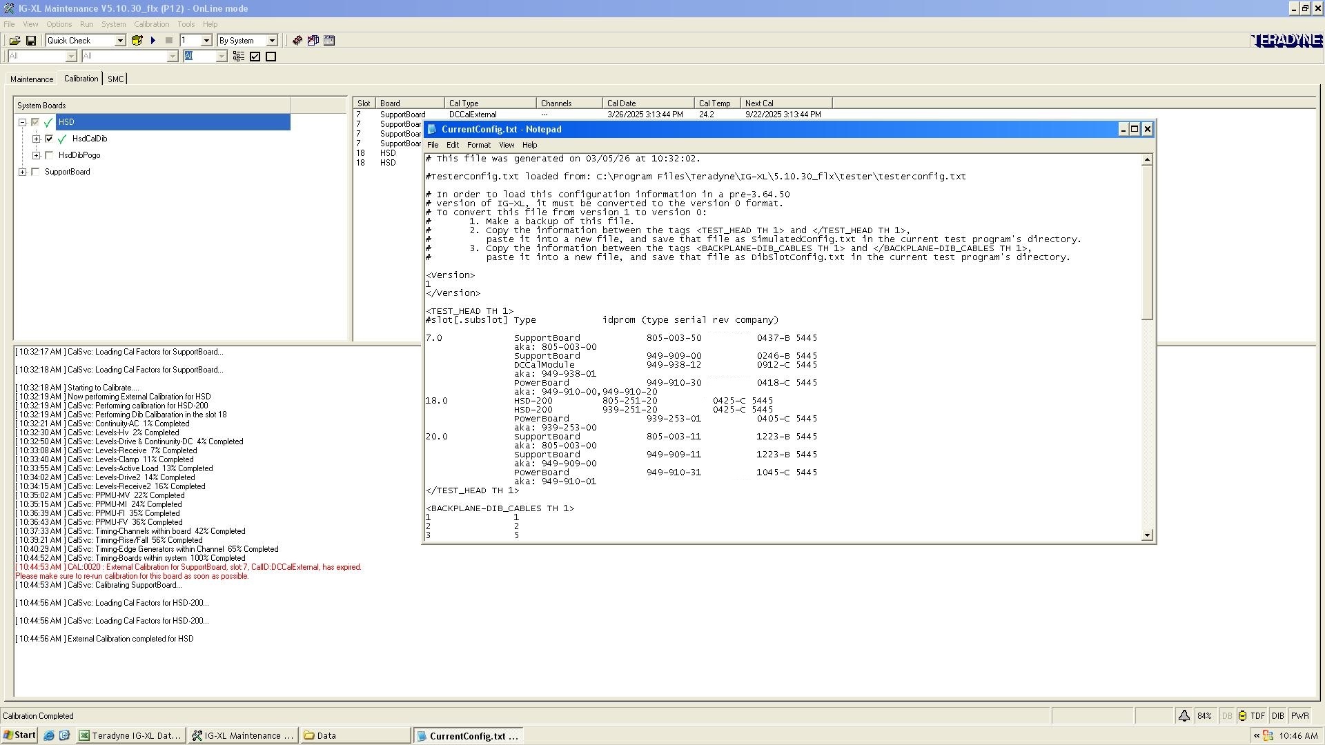
Task: Click the check-all checkbox toolbar icon
Action: coord(255,57)
